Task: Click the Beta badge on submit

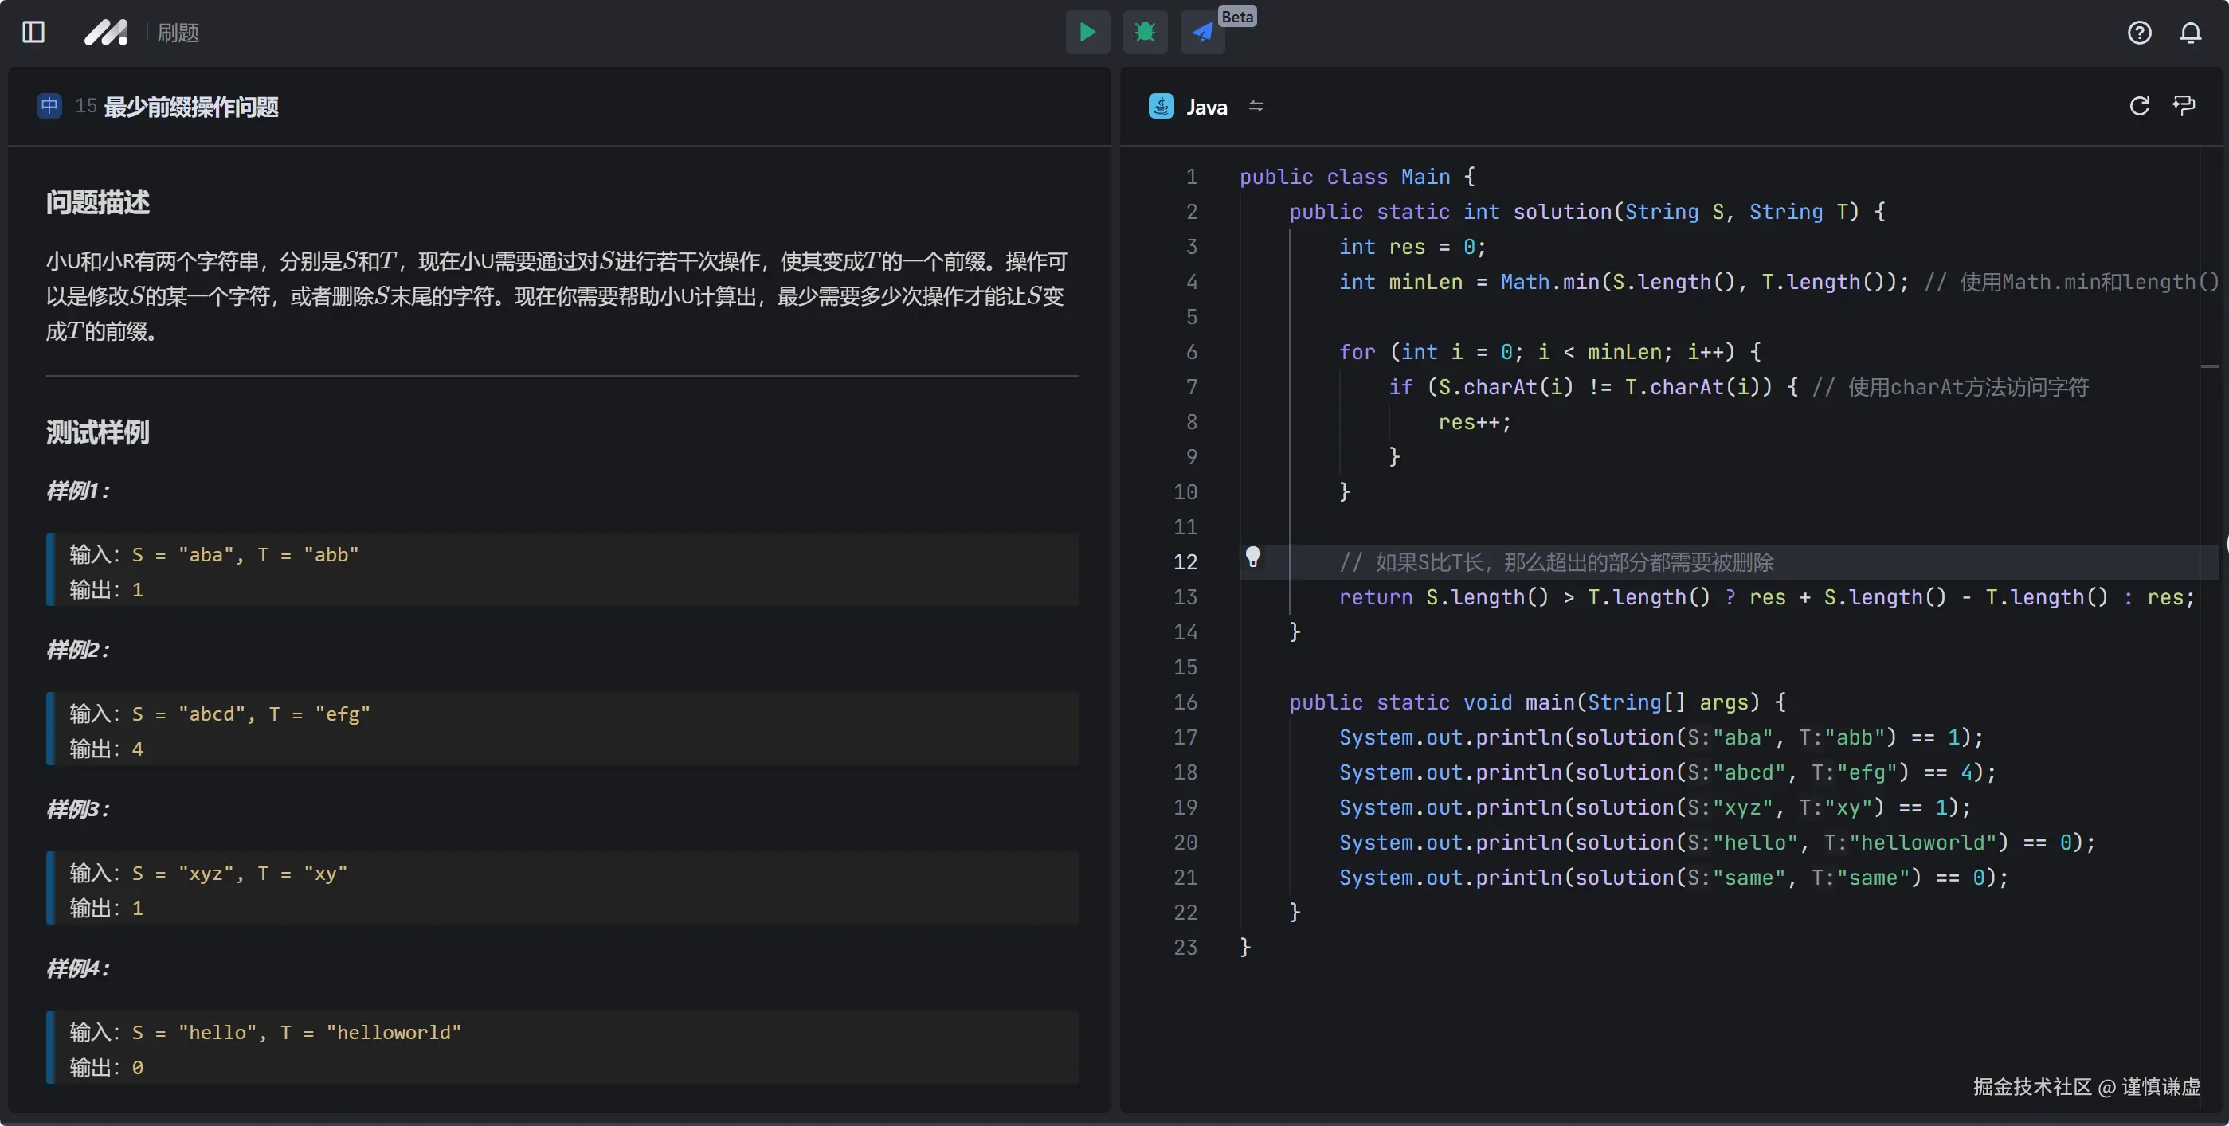Action: [x=1236, y=17]
